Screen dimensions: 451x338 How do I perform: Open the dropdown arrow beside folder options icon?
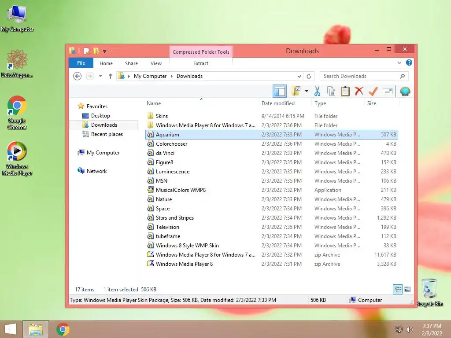(307, 92)
